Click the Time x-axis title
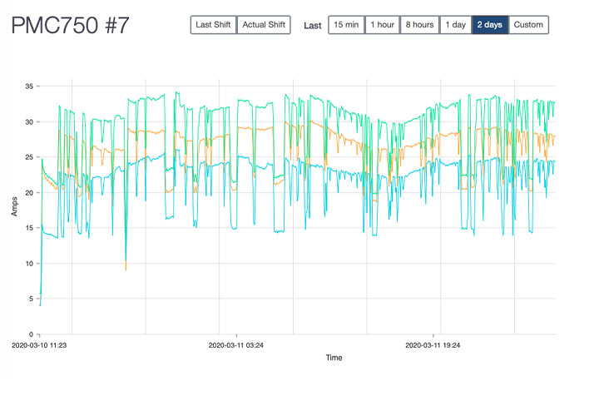Viewport: 599px width, 416px height. (334, 358)
